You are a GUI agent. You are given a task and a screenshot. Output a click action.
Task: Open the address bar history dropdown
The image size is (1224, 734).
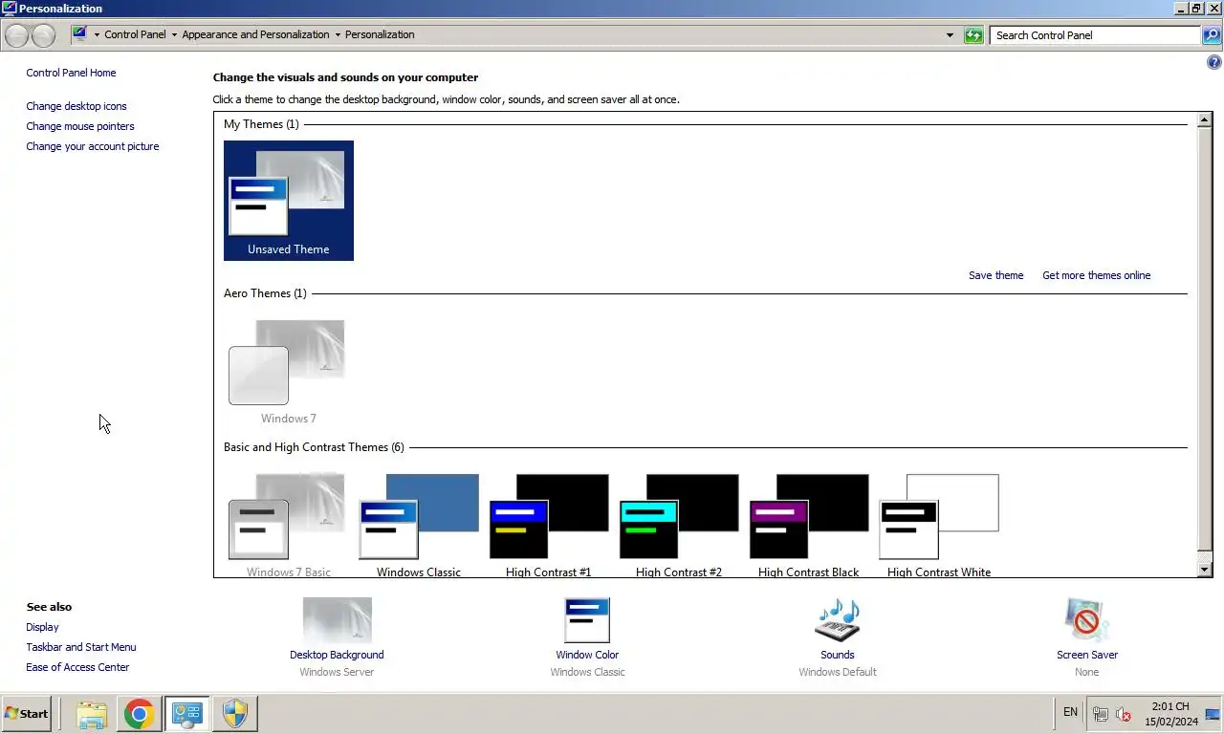click(950, 35)
